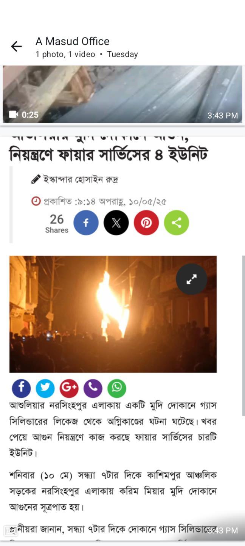This screenshot has width=245, height=546.
Task: Expand the fire photo to fullscreen
Action: [x=191, y=279]
